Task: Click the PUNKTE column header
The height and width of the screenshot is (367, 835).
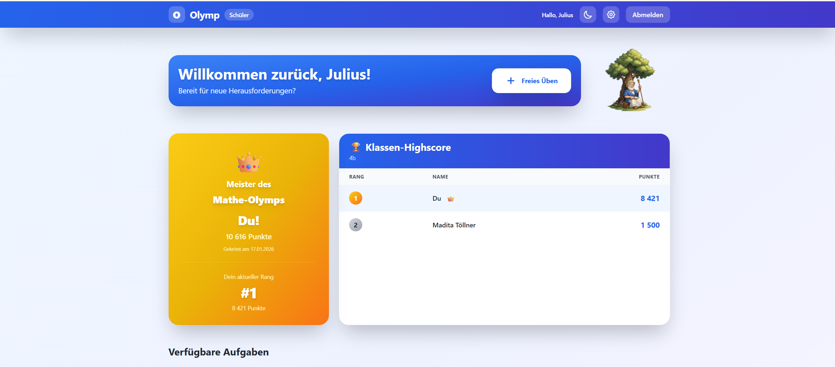Action: [x=649, y=177]
